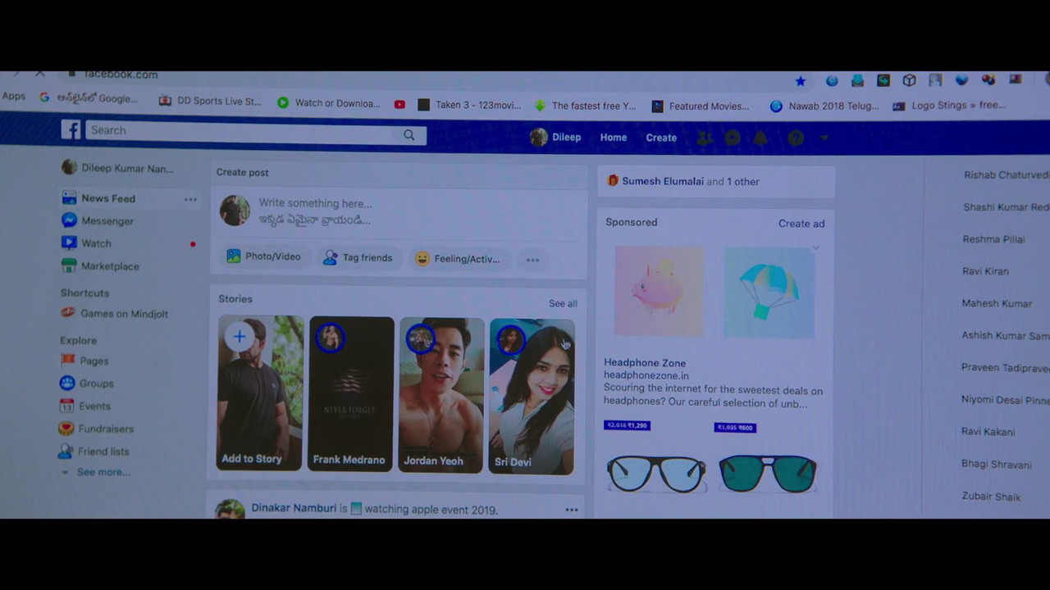Open Groups under Explore
The image size is (1050, 590).
click(x=87, y=383)
